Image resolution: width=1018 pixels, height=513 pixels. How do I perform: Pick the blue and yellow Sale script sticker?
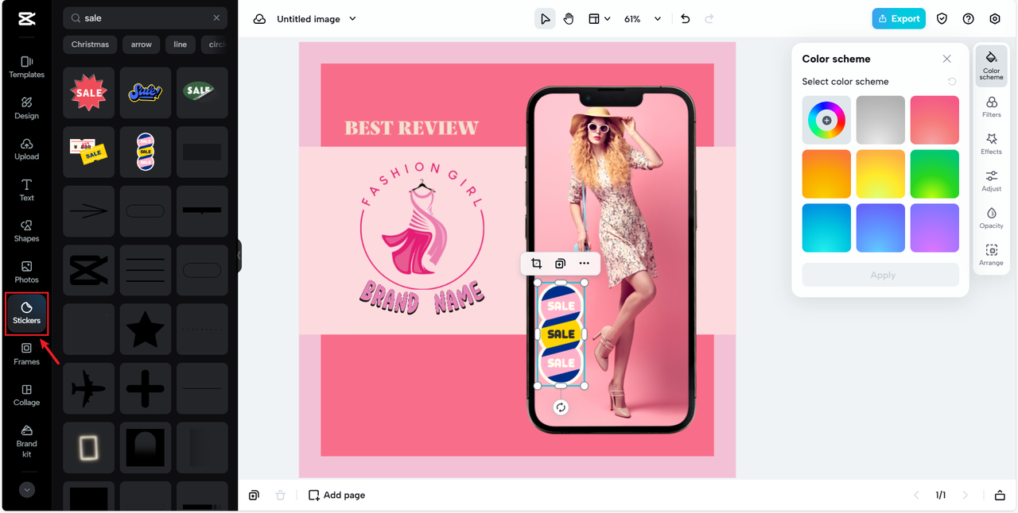pyautogui.click(x=146, y=93)
